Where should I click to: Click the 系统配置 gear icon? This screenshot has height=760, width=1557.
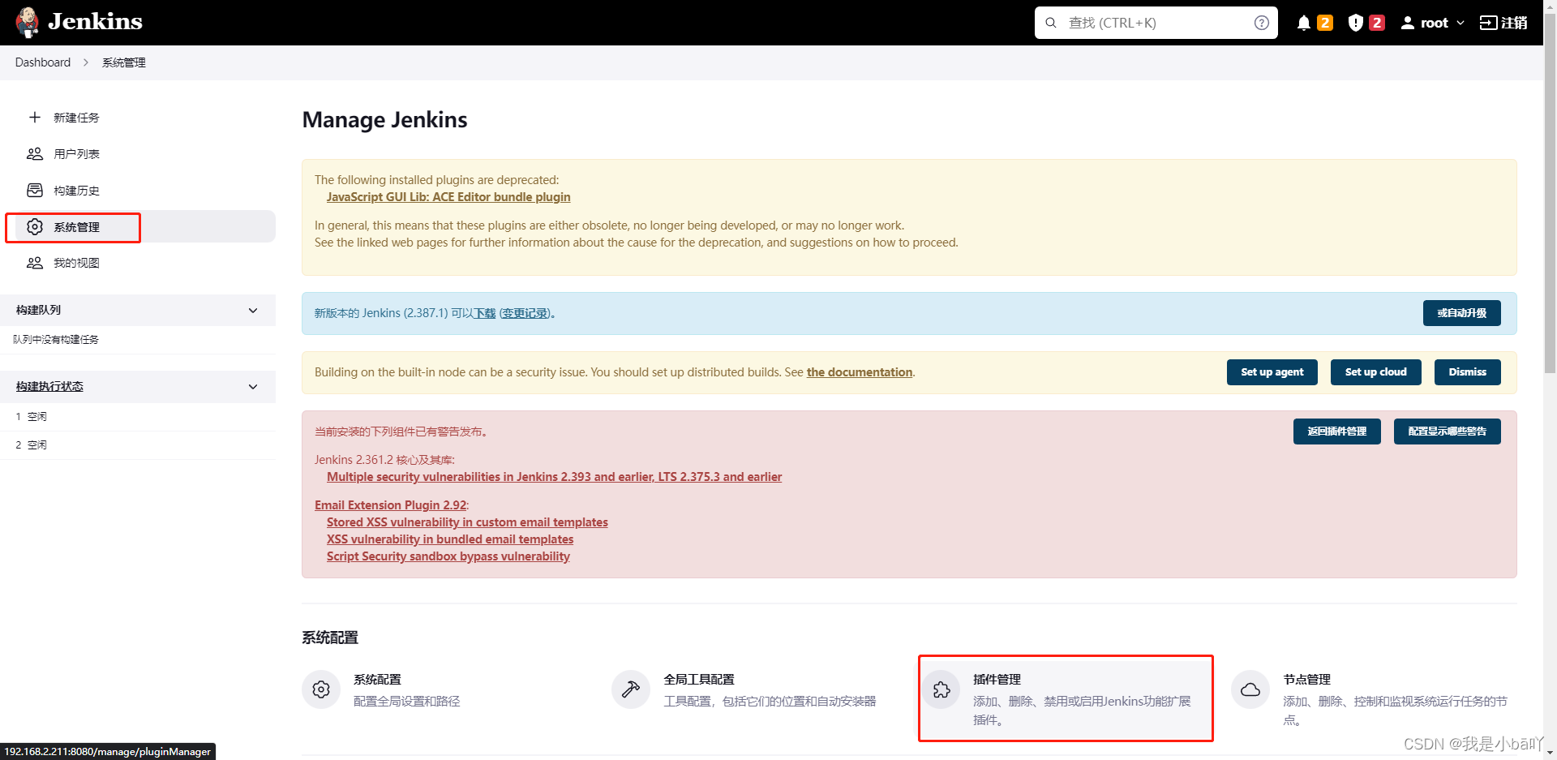[321, 689]
